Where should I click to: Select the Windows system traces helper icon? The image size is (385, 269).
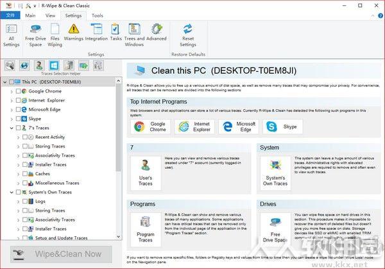[x=54, y=65]
